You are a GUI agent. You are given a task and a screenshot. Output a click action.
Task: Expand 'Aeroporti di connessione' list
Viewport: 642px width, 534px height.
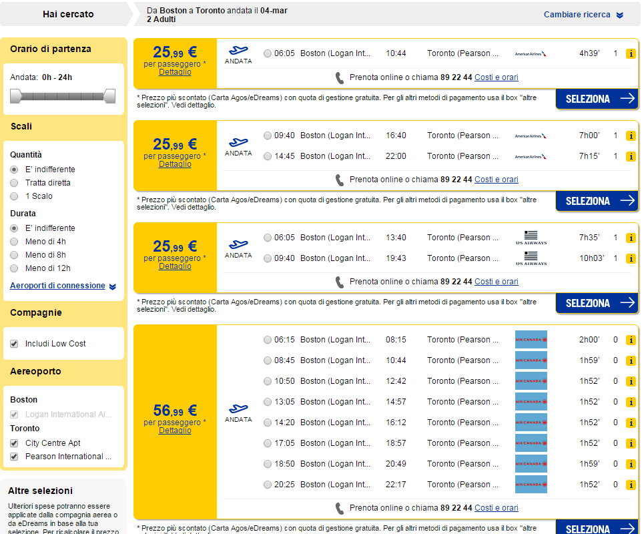tap(63, 286)
